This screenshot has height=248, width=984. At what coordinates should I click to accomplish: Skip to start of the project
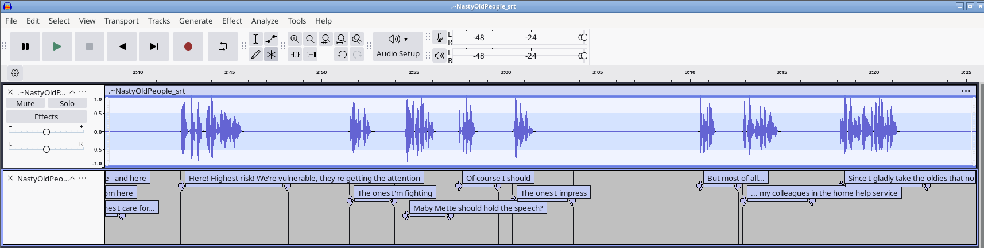[122, 46]
